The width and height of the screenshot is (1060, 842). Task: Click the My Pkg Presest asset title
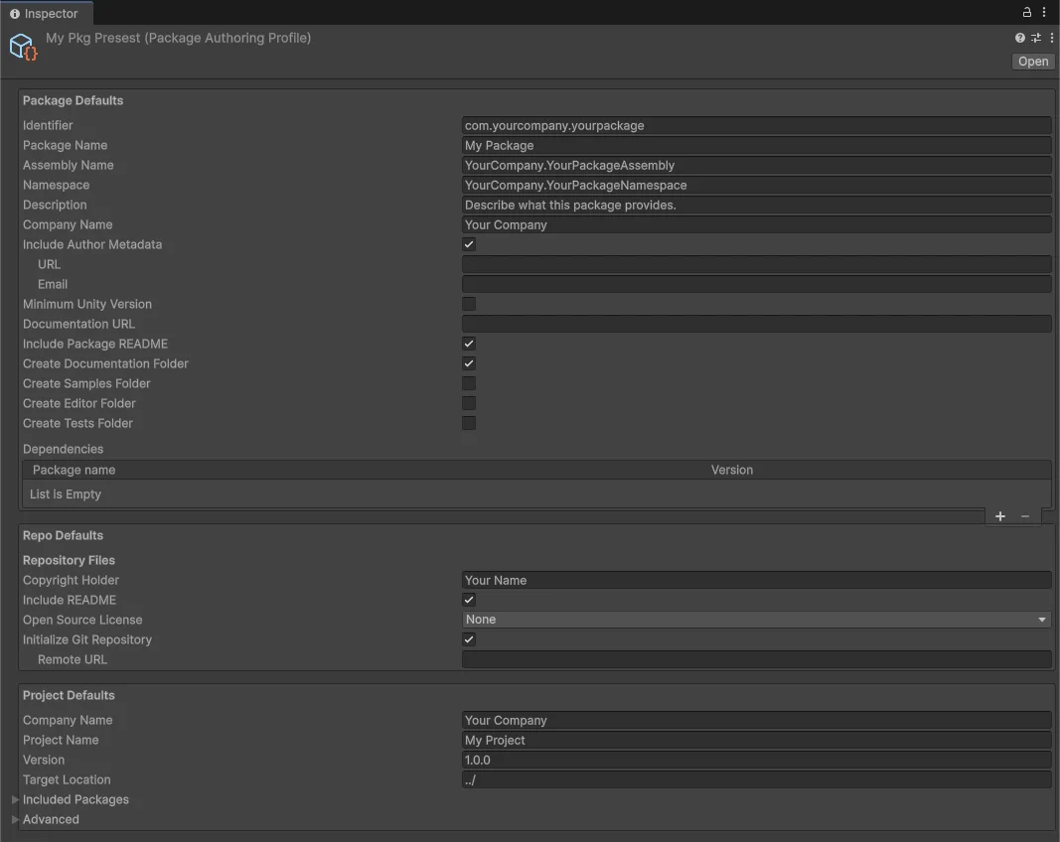(x=179, y=38)
